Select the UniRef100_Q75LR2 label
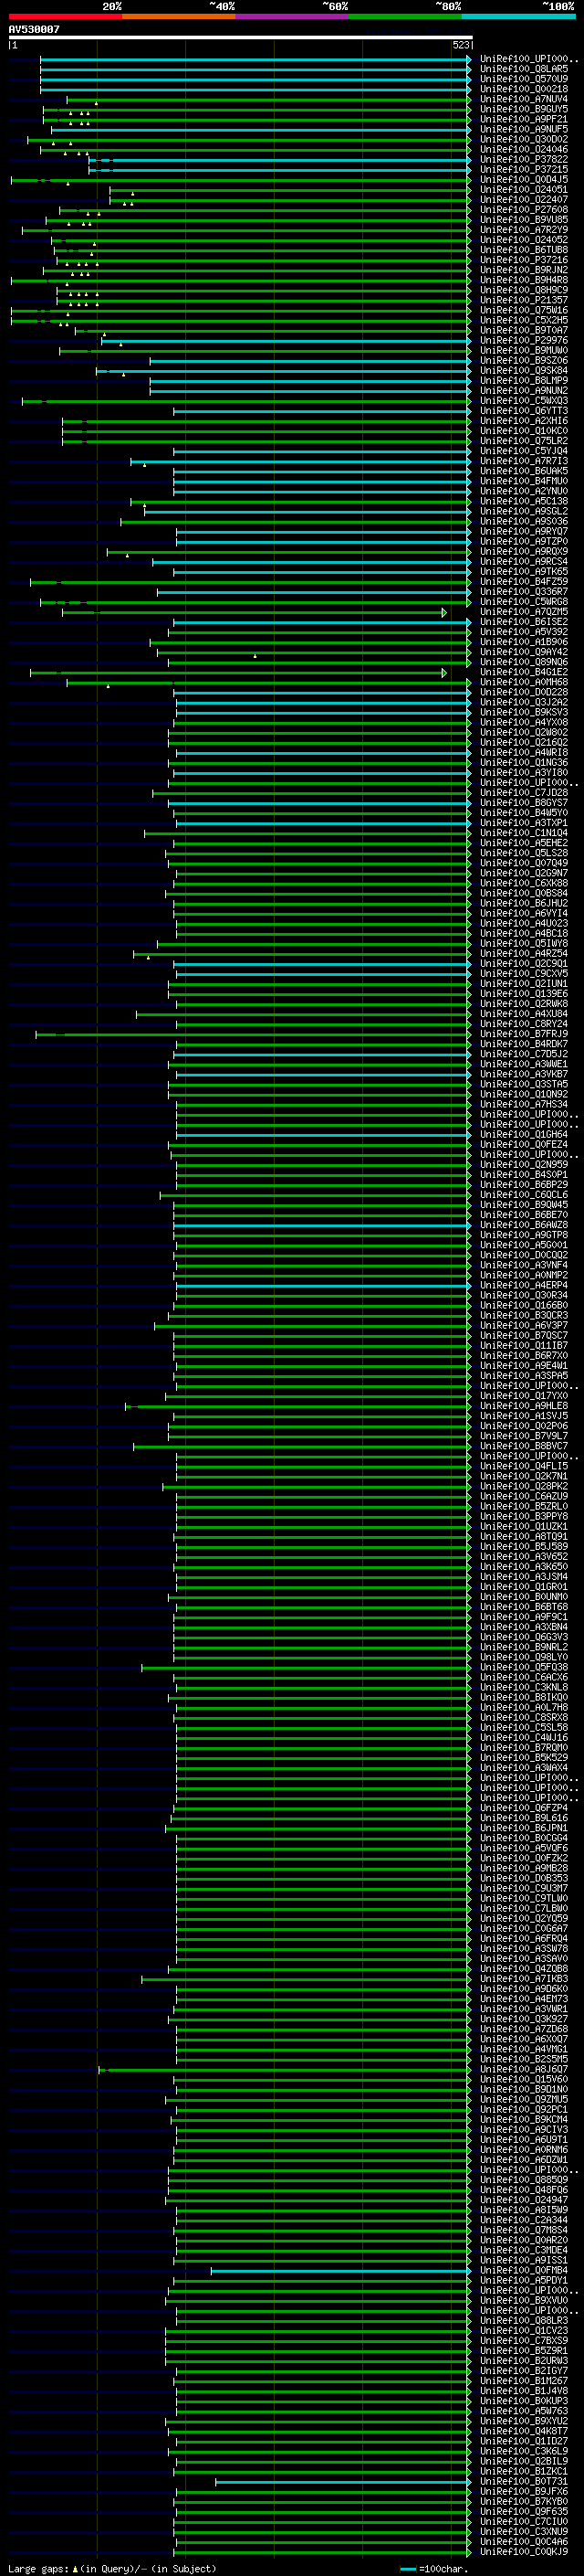584x2576 pixels. [x=523, y=440]
